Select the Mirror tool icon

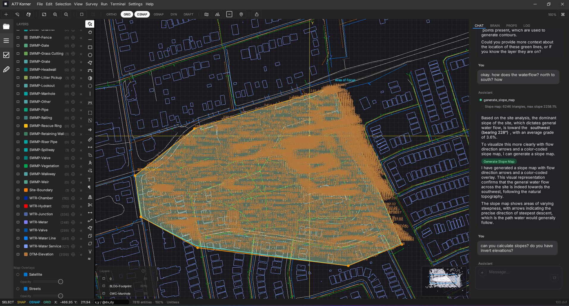[90, 197]
